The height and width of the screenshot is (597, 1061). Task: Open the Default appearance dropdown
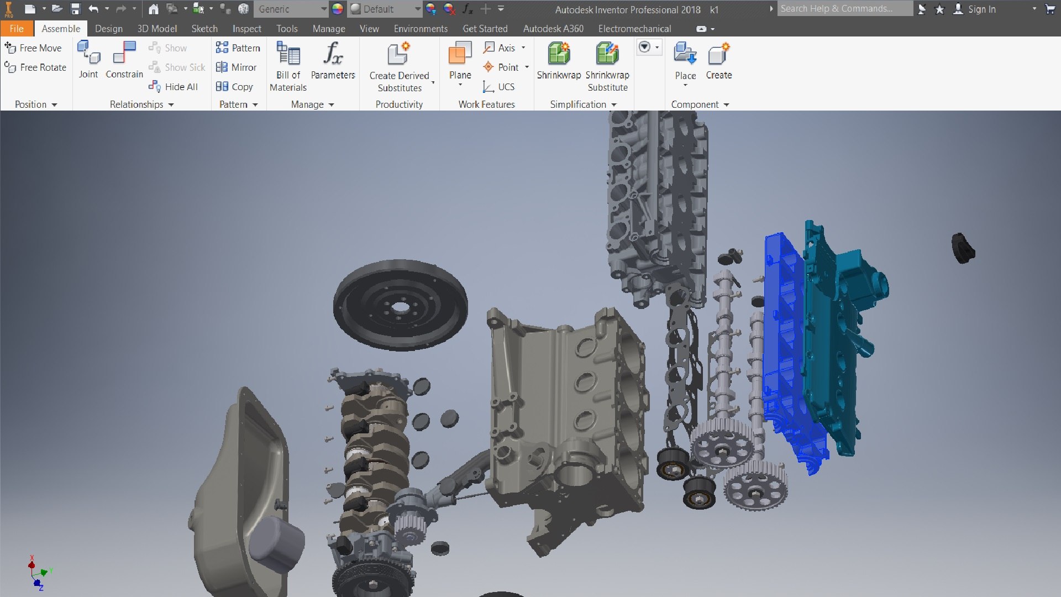[386, 9]
